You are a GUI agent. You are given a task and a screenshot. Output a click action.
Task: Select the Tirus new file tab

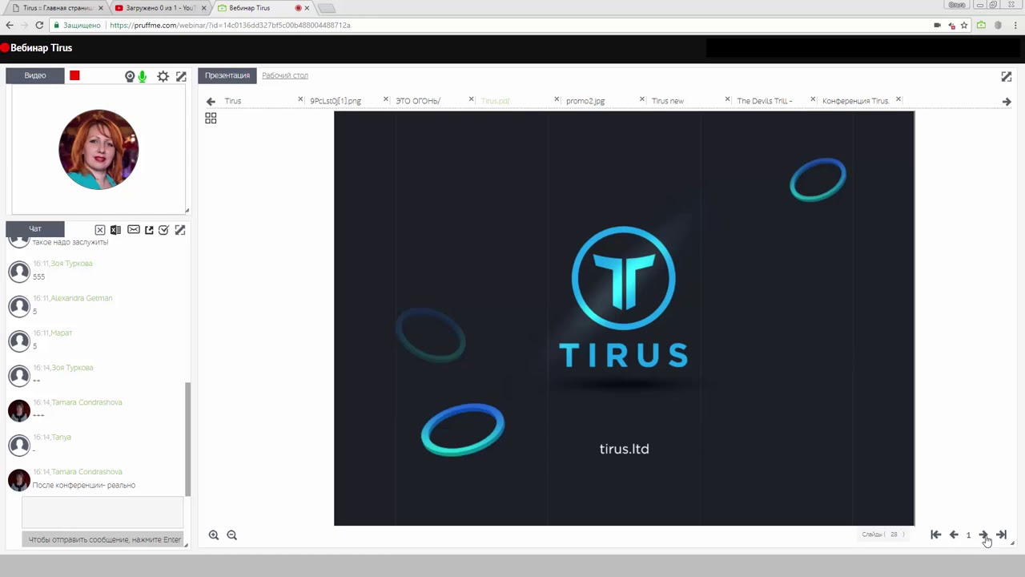click(668, 101)
